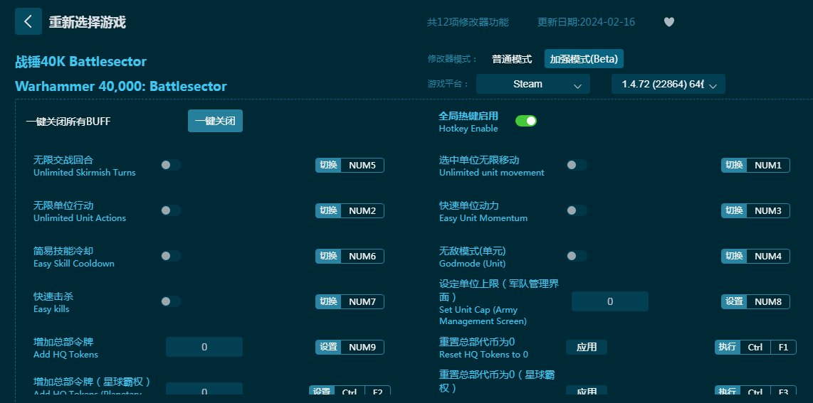Screen dimensions: 813x403
Task: Toggle Unlimited Skirmish Turns switch
Action: pyautogui.click(x=171, y=165)
